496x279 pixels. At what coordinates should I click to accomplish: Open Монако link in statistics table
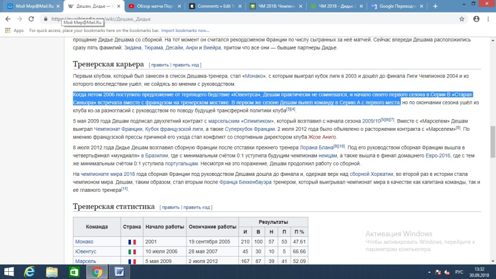pos(84,242)
